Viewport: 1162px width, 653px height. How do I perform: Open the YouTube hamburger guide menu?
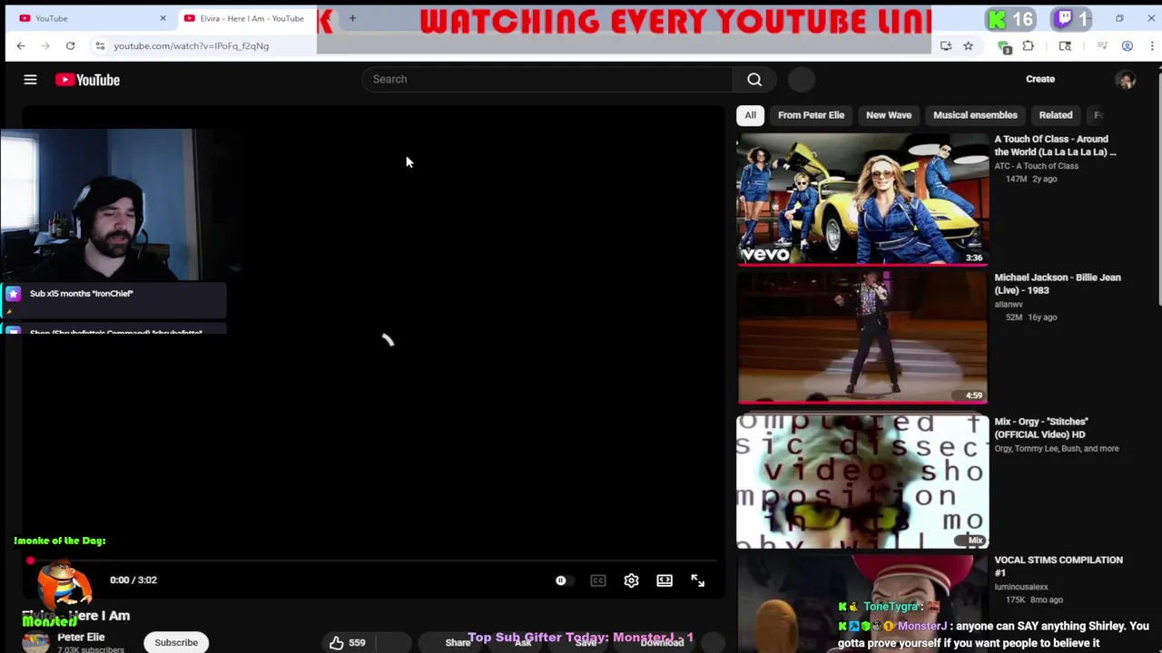(30, 80)
